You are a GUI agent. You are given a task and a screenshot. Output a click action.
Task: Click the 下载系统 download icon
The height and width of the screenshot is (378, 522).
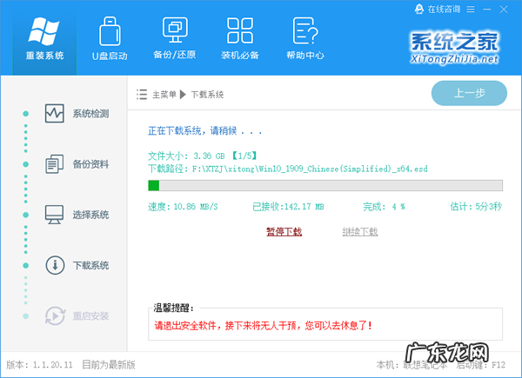click(x=55, y=265)
